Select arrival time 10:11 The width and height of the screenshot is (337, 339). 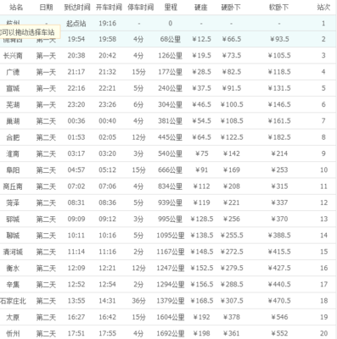[76, 236]
